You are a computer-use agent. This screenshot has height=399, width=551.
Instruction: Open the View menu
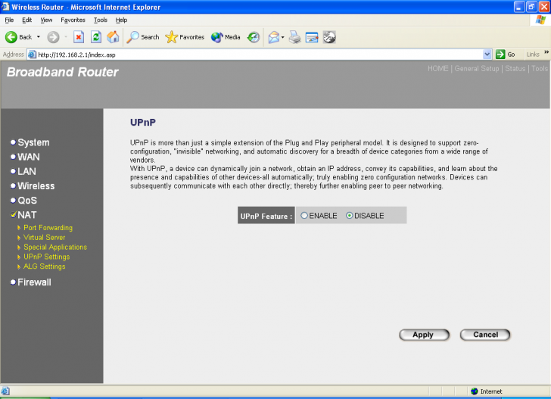coord(46,20)
